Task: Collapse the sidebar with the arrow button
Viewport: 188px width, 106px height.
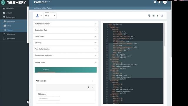Action: point(28,102)
